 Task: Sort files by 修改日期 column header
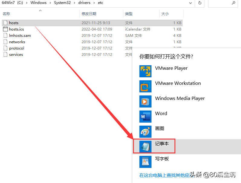click(x=89, y=14)
